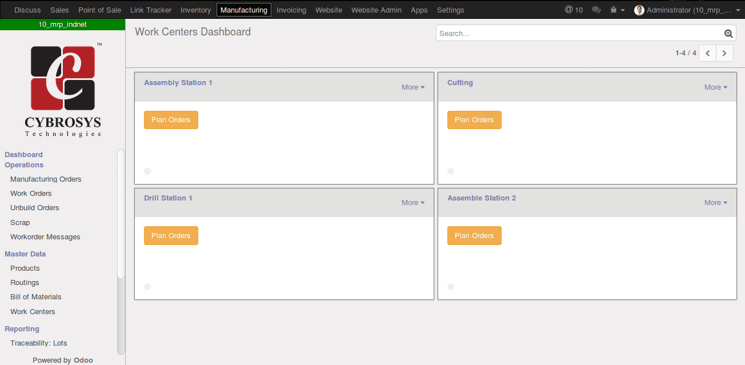
Task: Open Products under Master Data
Action: click(25, 268)
